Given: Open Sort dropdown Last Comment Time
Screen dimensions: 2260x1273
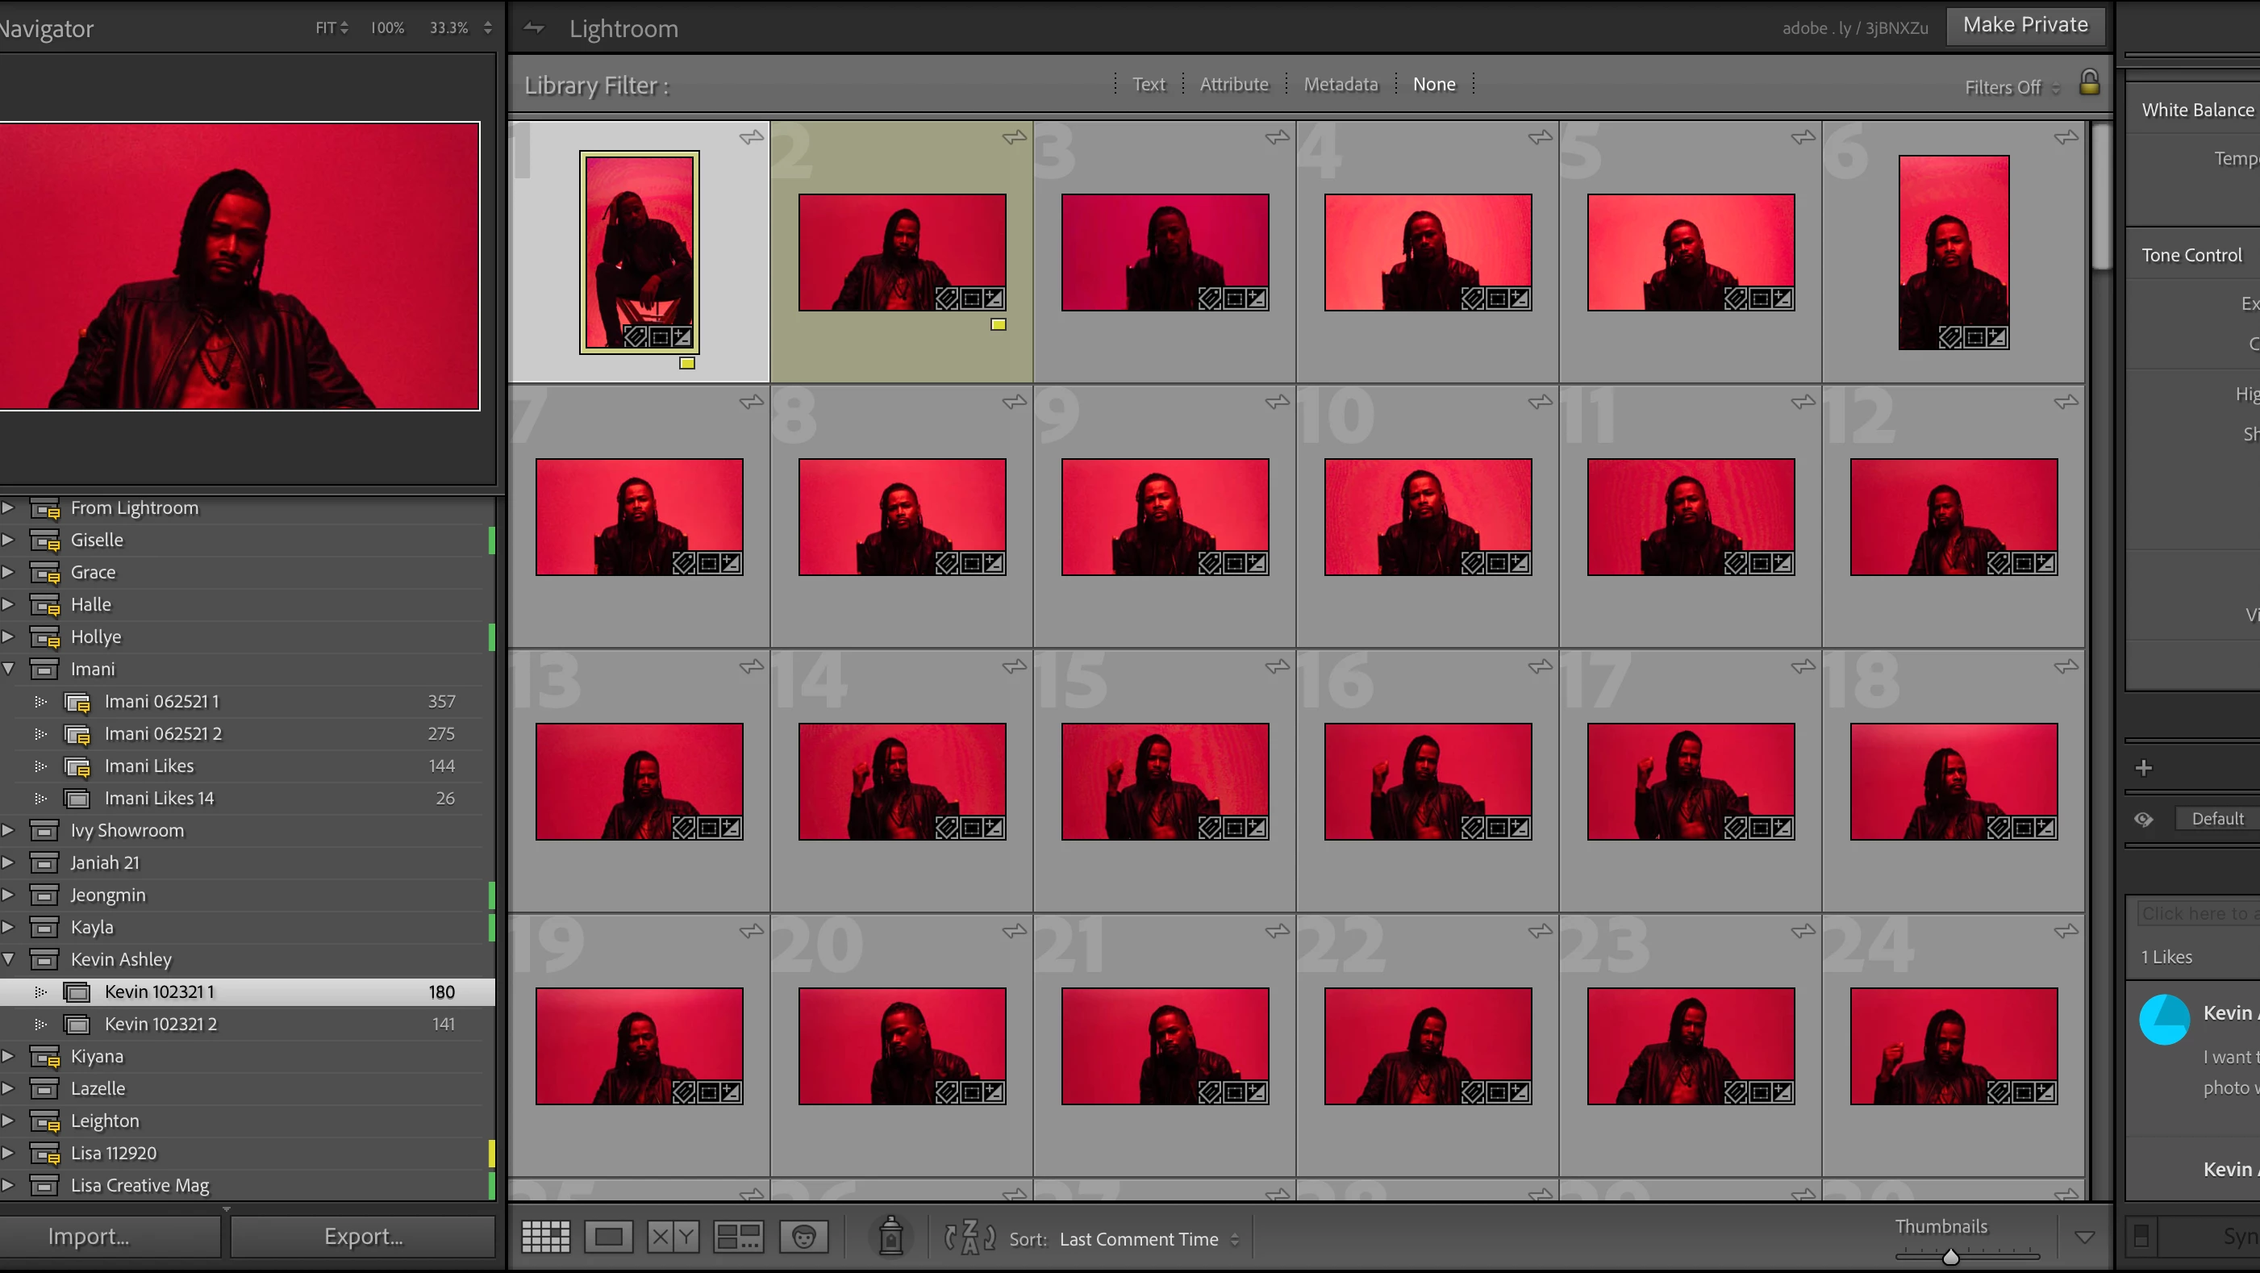Looking at the screenshot, I should coord(1149,1239).
